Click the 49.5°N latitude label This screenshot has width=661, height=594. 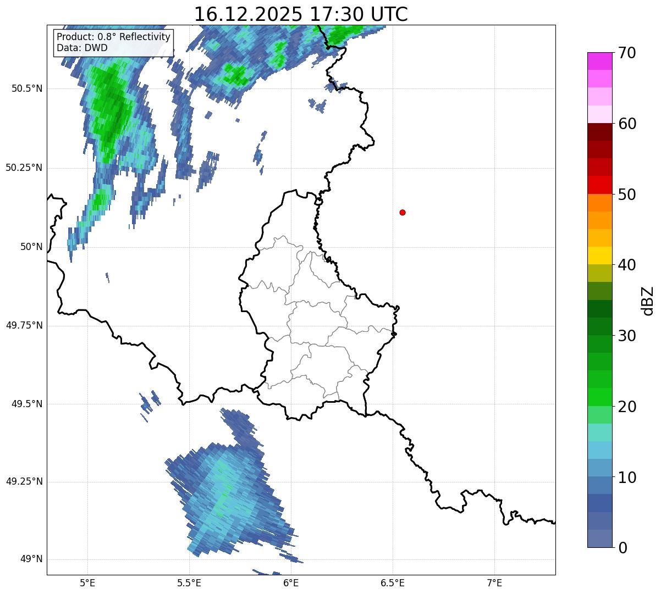[27, 404]
